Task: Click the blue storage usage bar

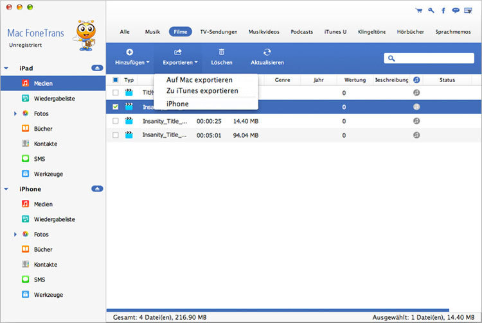Action: 278,310
